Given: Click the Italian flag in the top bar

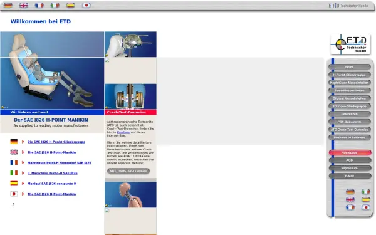Looking at the screenshot, I should coord(55,5).
